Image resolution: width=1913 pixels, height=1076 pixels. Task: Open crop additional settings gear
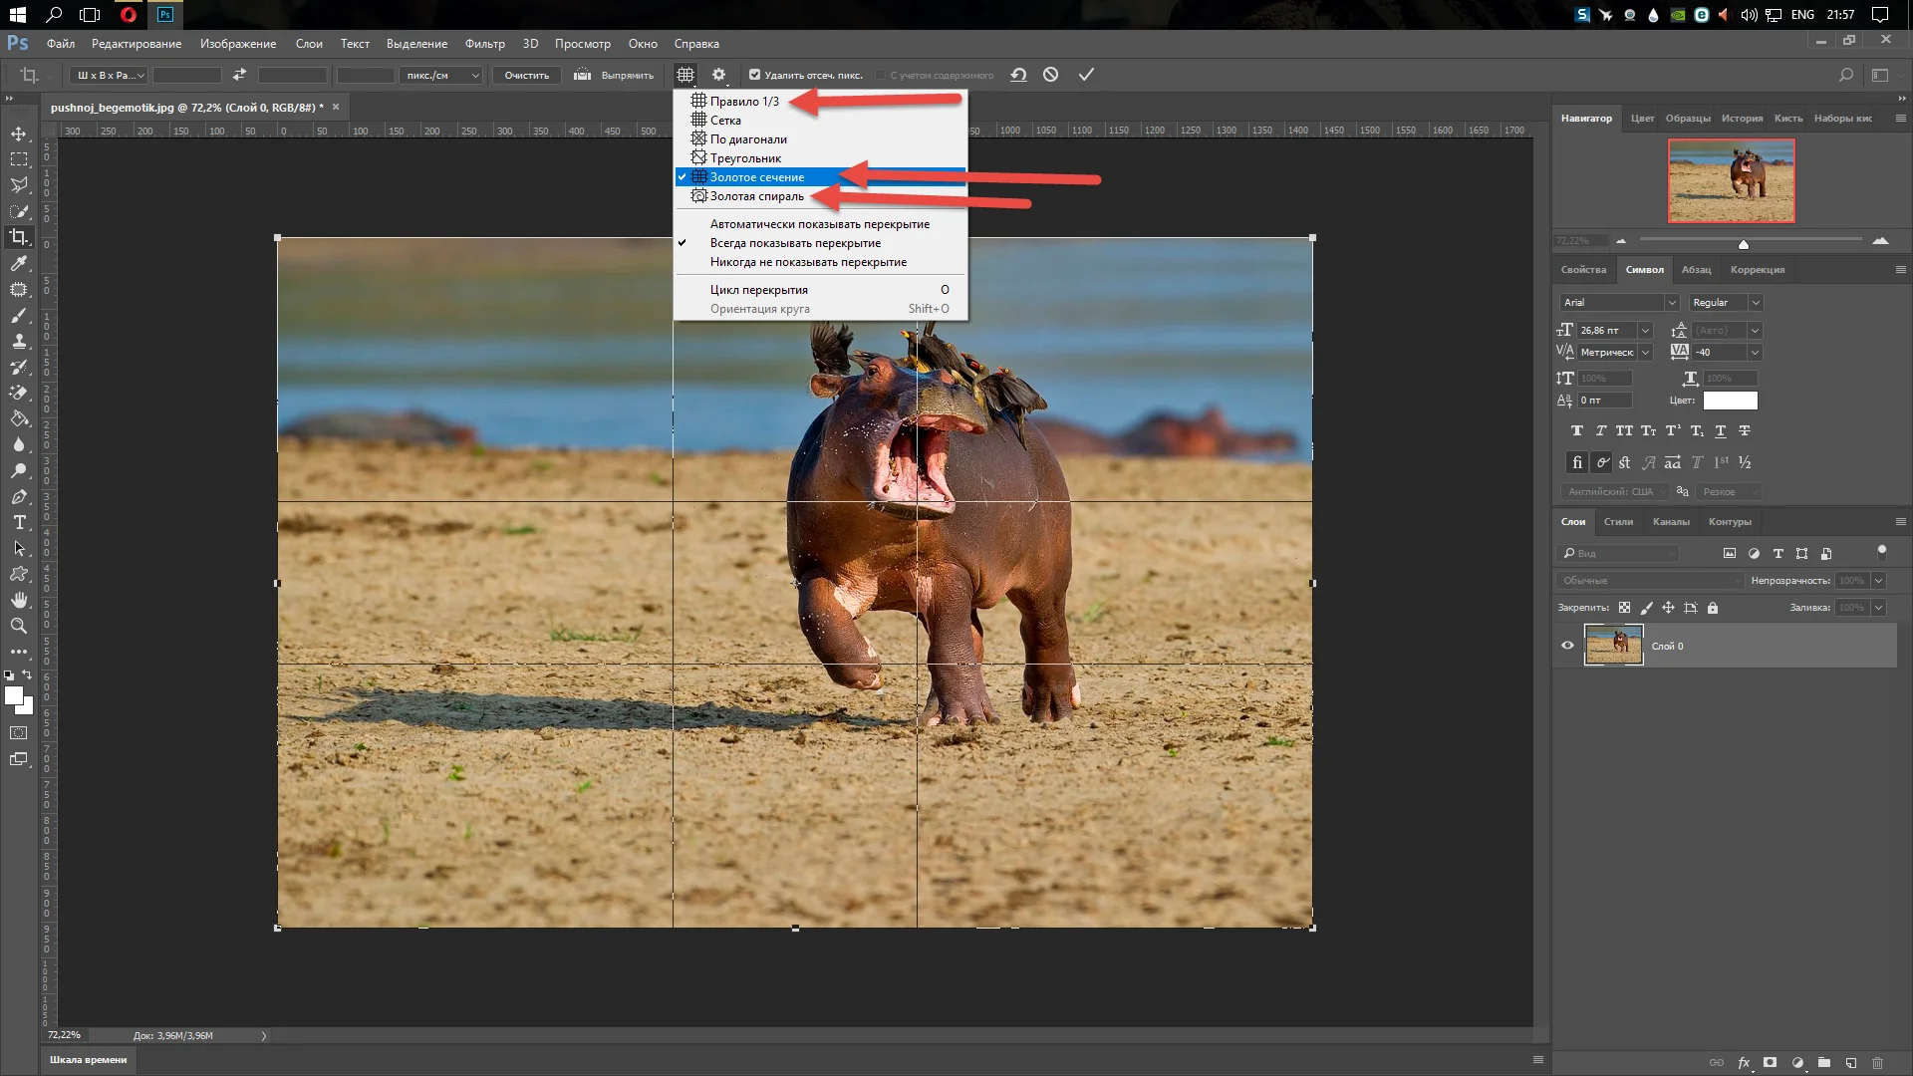718,75
